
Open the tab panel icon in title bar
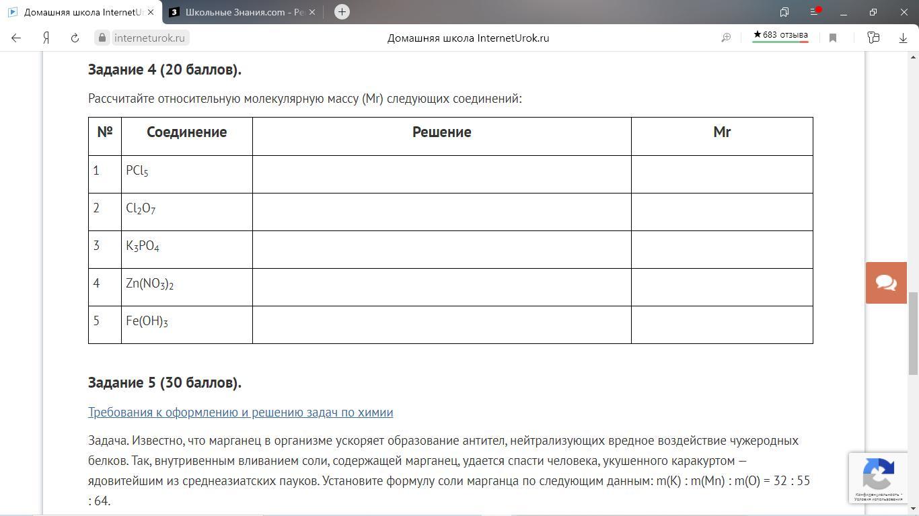click(784, 12)
